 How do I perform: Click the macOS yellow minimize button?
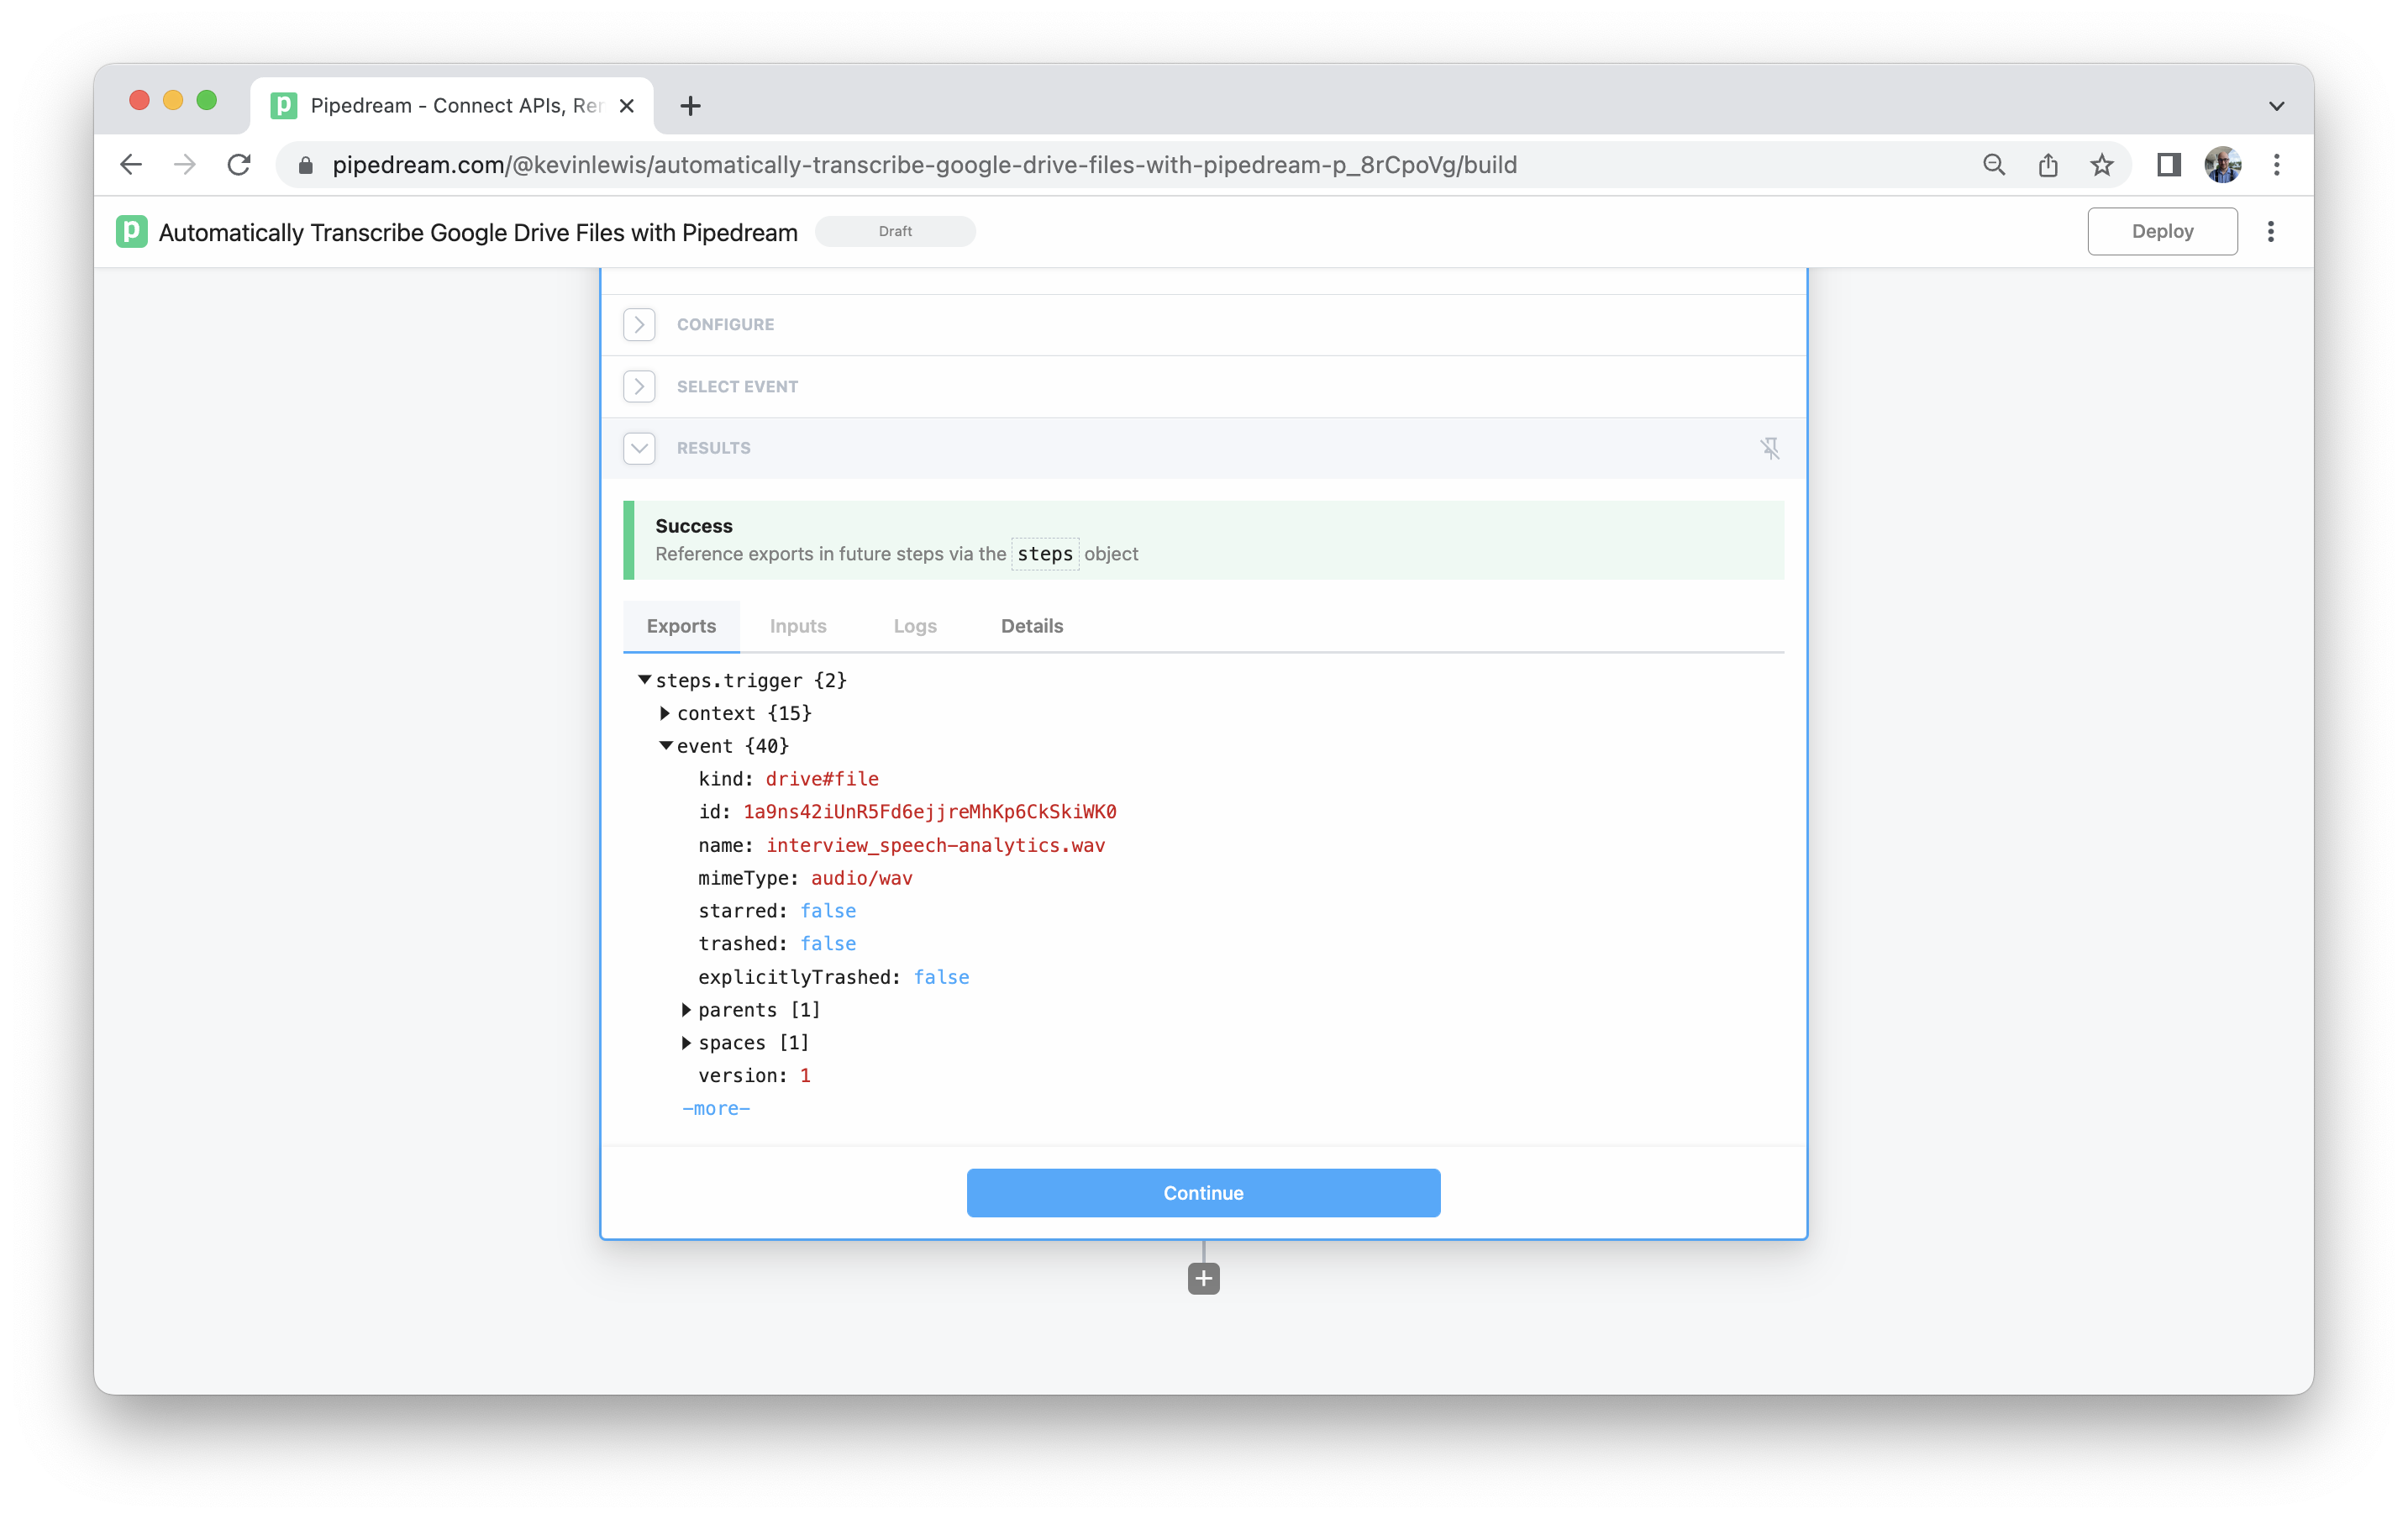click(x=173, y=100)
